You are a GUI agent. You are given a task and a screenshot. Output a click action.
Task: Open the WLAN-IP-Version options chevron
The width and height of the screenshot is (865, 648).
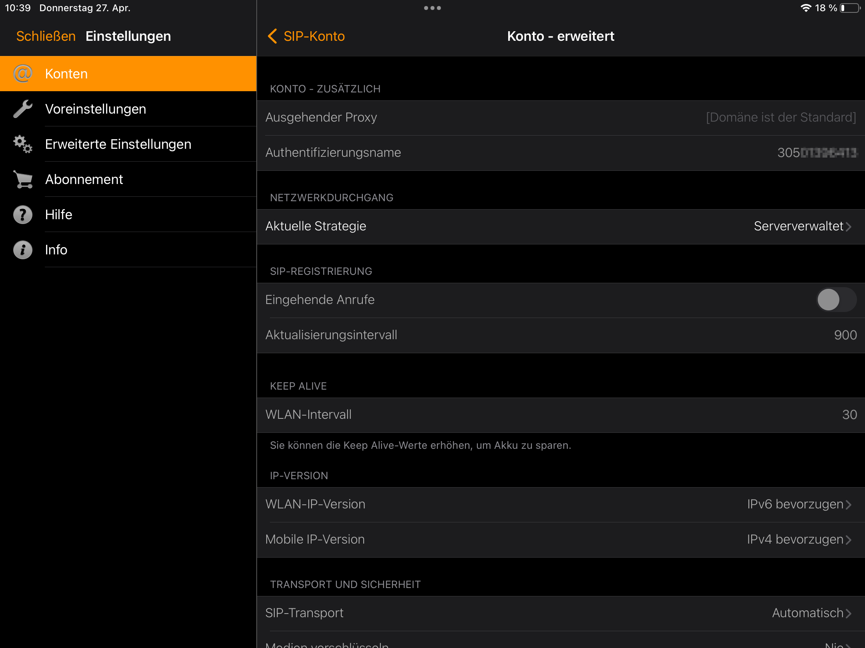click(x=849, y=504)
